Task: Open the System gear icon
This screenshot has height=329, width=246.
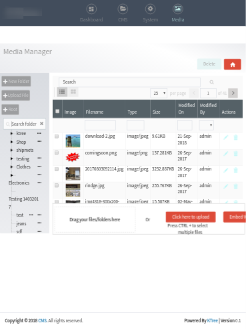Action: [151, 9]
